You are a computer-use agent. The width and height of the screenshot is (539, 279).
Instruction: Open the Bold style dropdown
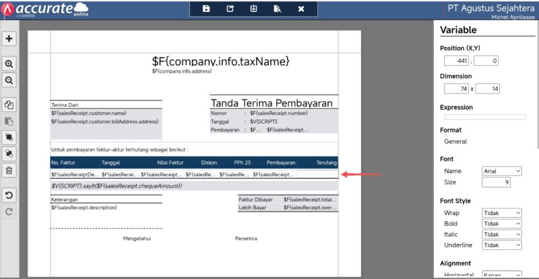click(502, 224)
